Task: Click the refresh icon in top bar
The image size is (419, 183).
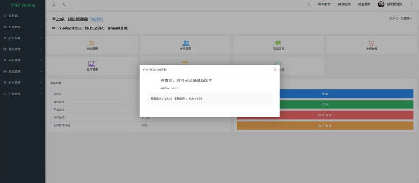Action: [x=65, y=4]
